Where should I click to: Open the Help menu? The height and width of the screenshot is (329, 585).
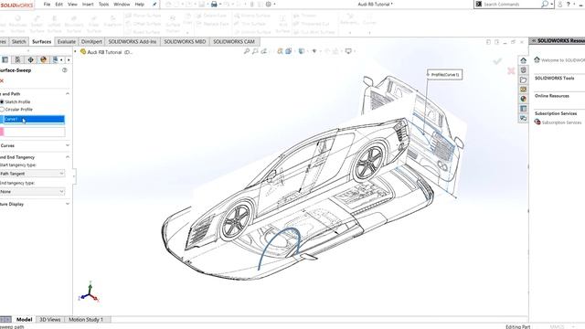pos(140,5)
